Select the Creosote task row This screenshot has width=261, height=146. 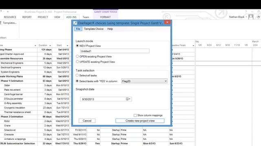9,135
